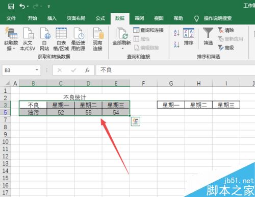The width and height of the screenshot is (255, 197).
Task: Switch to the 开始 ribbon tab
Action: click(x=32, y=18)
